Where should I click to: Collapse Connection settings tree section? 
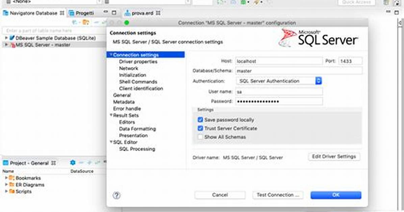(111, 55)
